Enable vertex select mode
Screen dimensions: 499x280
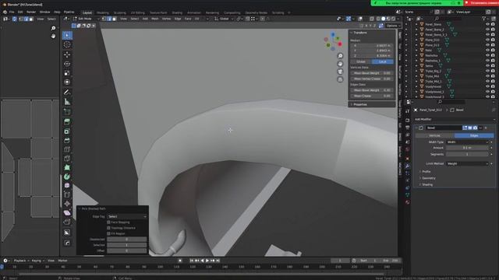(104, 19)
